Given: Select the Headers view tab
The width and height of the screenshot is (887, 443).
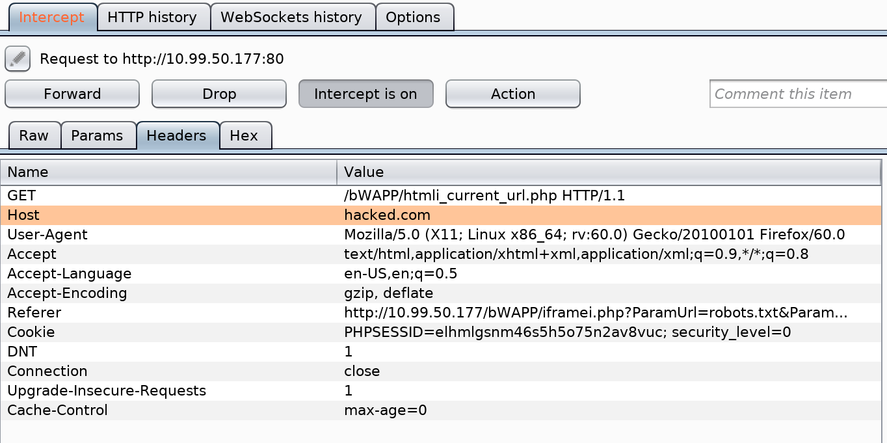Looking at the screenshot, I should tap(177, 135).
